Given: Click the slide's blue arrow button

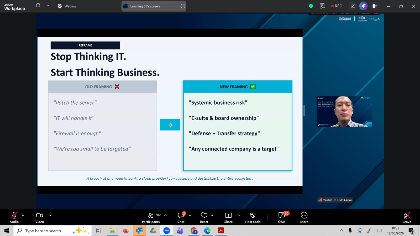Looking at the screenshot, I should pos(170,125).
